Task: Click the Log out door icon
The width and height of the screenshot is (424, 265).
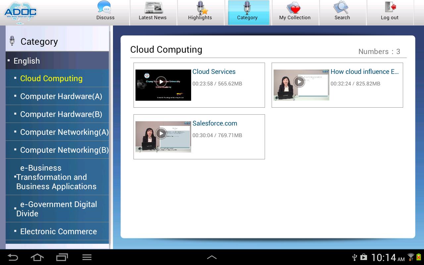Action: [390, 7]
